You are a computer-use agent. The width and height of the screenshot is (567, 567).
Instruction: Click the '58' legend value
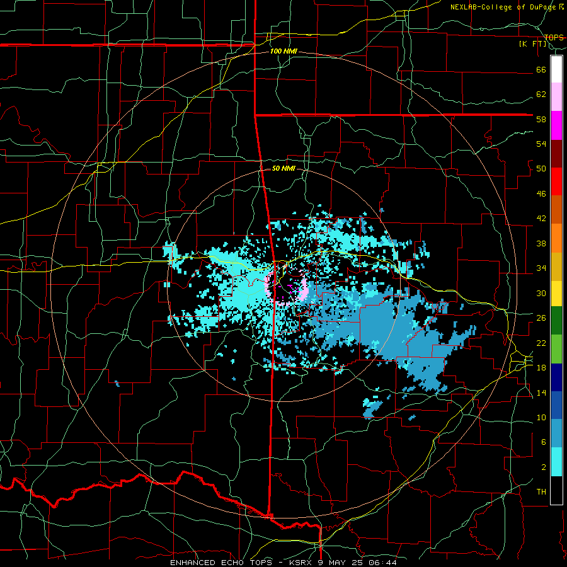[x=541, y=119]
